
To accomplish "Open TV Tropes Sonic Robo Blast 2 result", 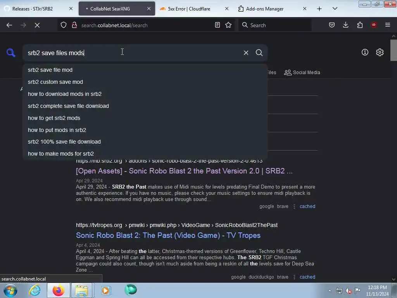I will [x=168, y=236].
